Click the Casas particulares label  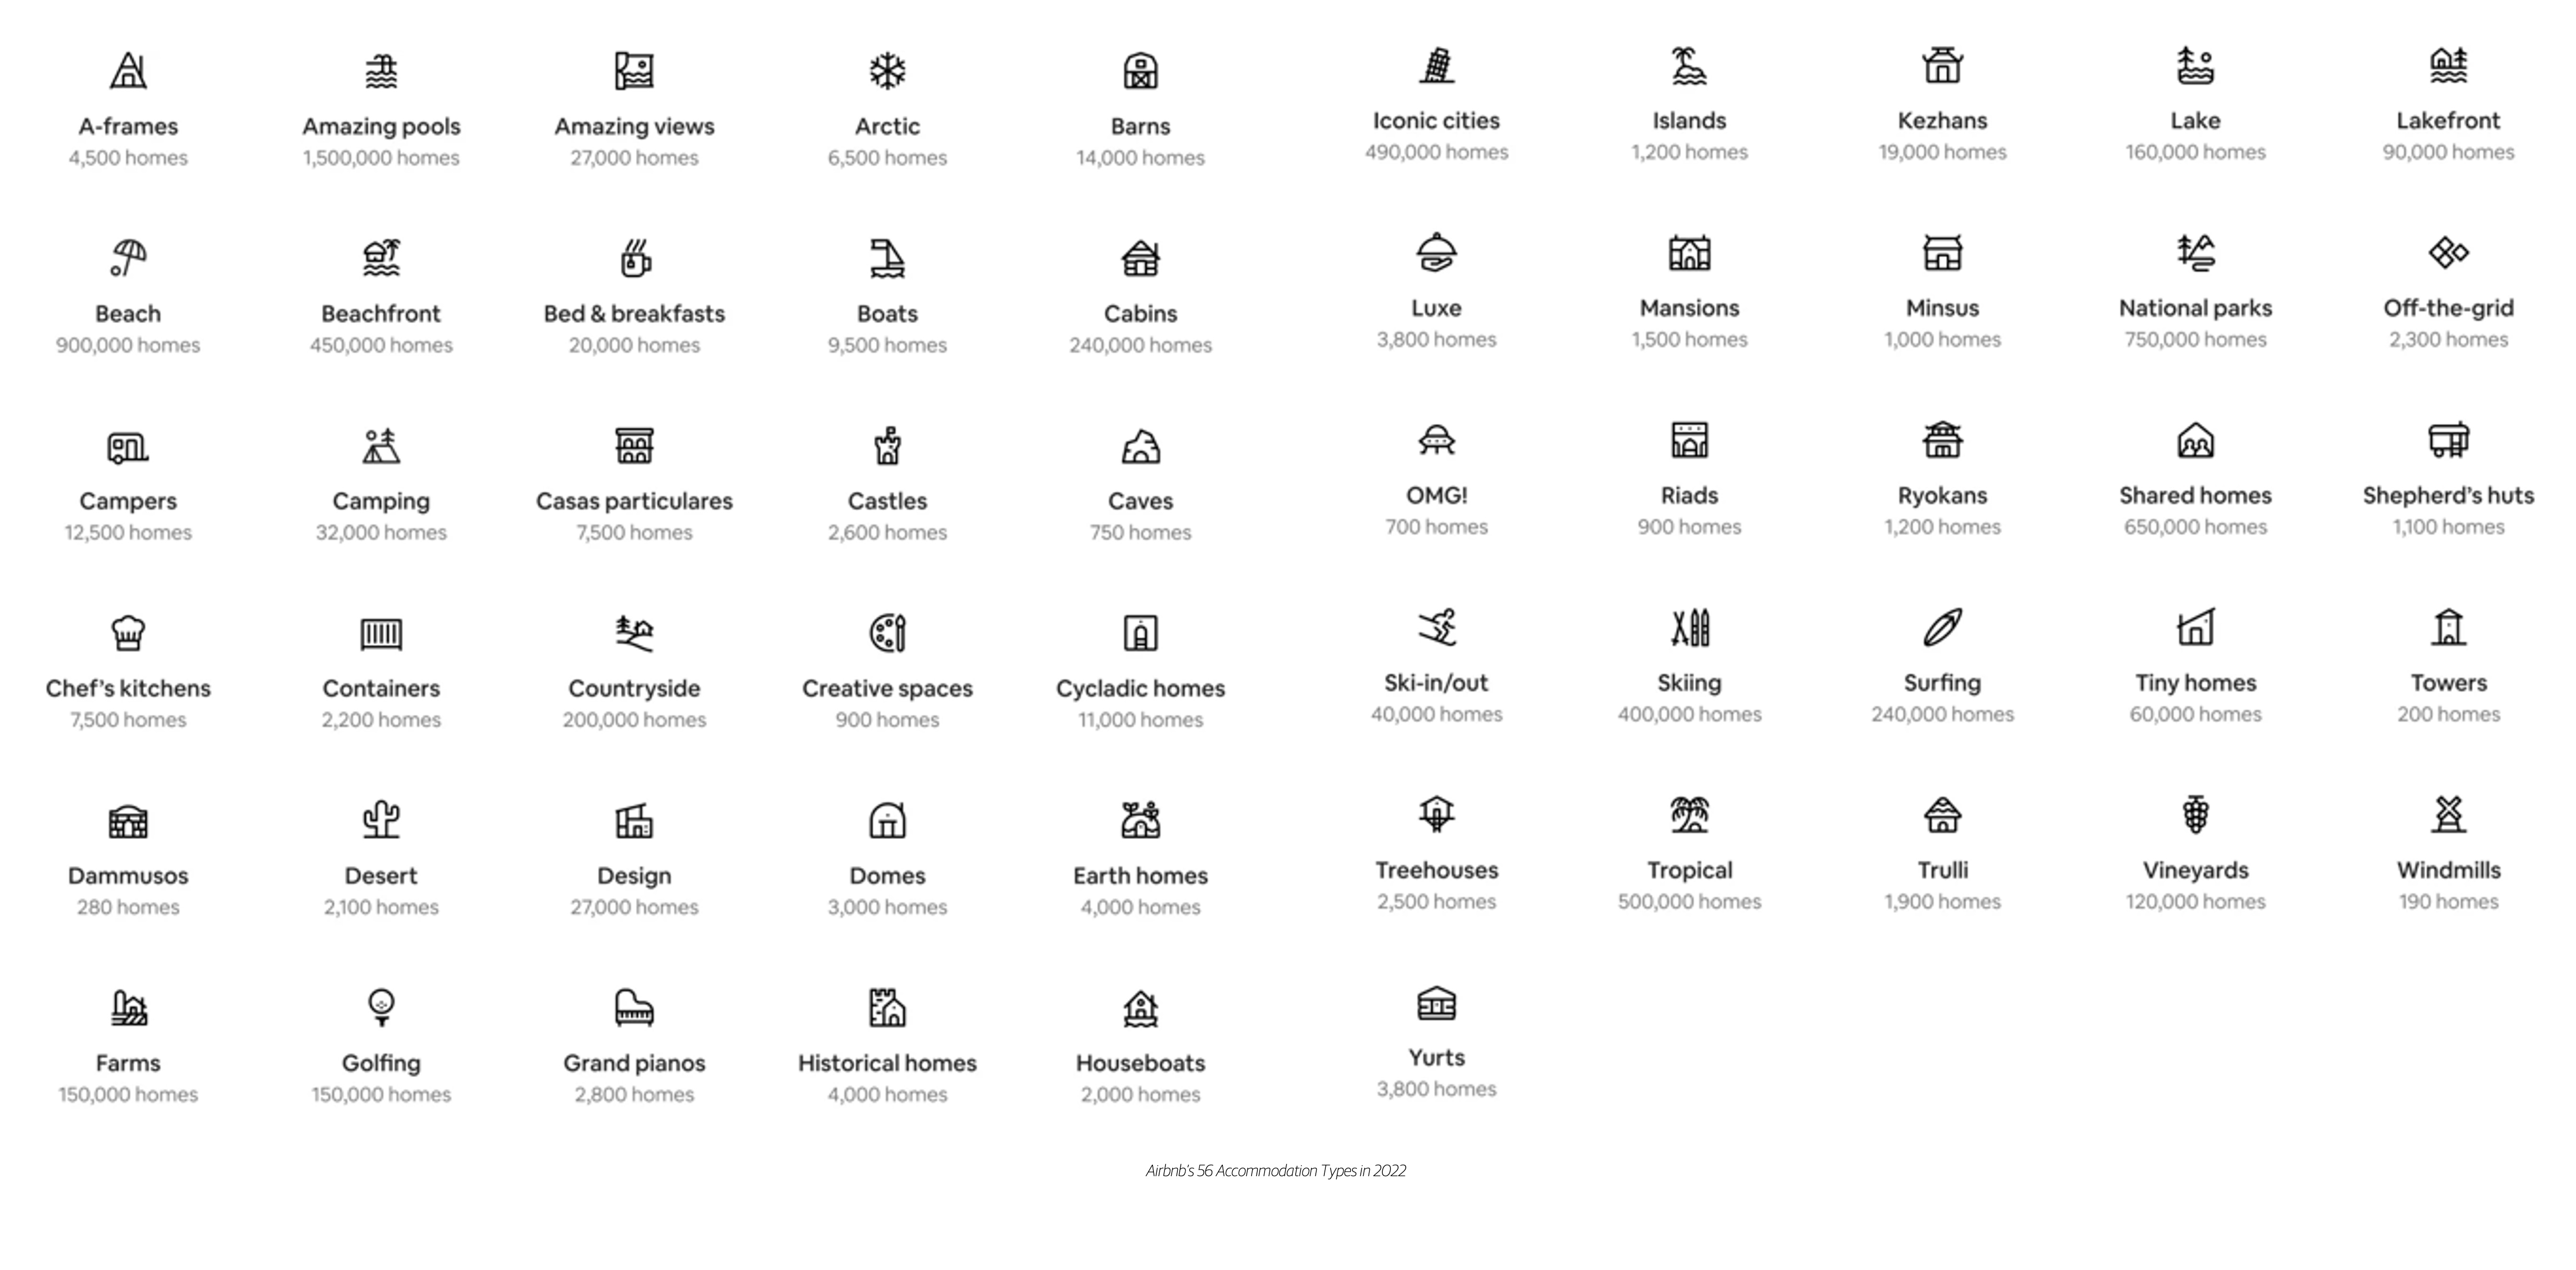tap(634, 501)
